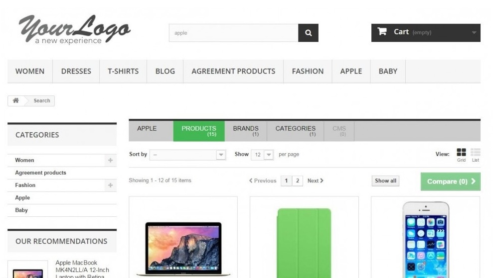Screen dimensions: 493x278
Task: Select the CMS (0) tab
Action: coord(339,131)
